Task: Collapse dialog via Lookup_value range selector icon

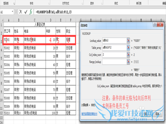Action: tap(128, 41)
